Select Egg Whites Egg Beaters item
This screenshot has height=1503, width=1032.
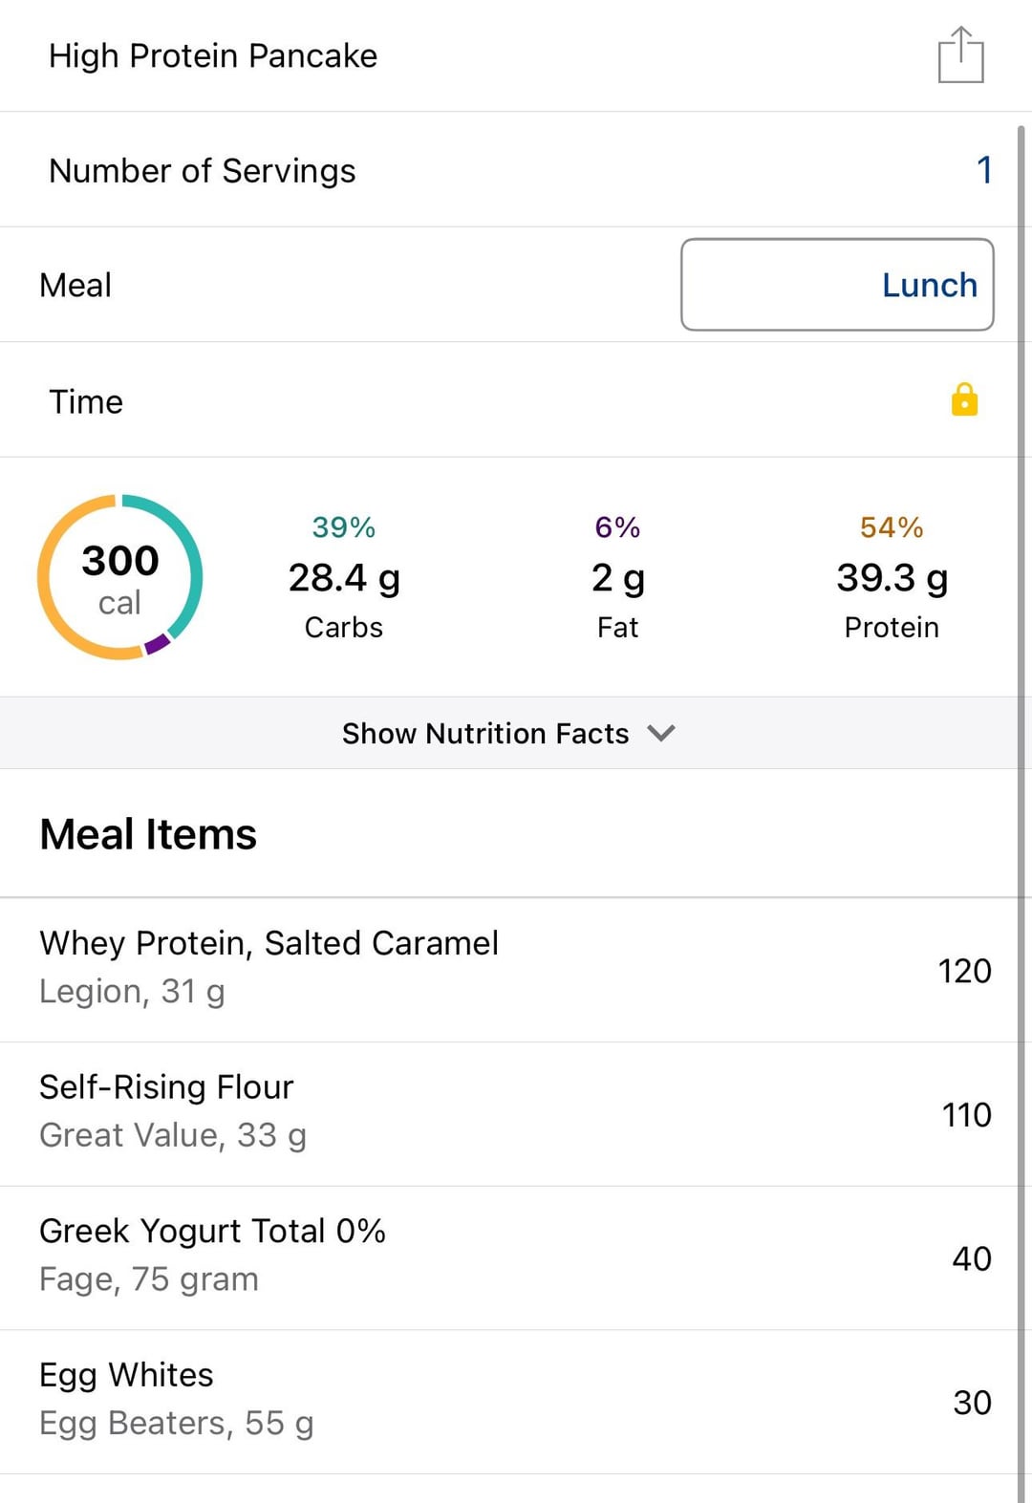tap(508, 1402)
